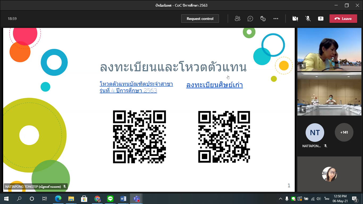Restore down the Teams meeting window
Image resolution: width=363 pixels, height=204 pixels.
click(347, 5)
